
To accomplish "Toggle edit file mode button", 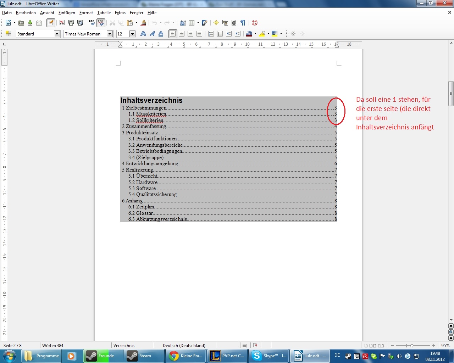I will [51, 23].
